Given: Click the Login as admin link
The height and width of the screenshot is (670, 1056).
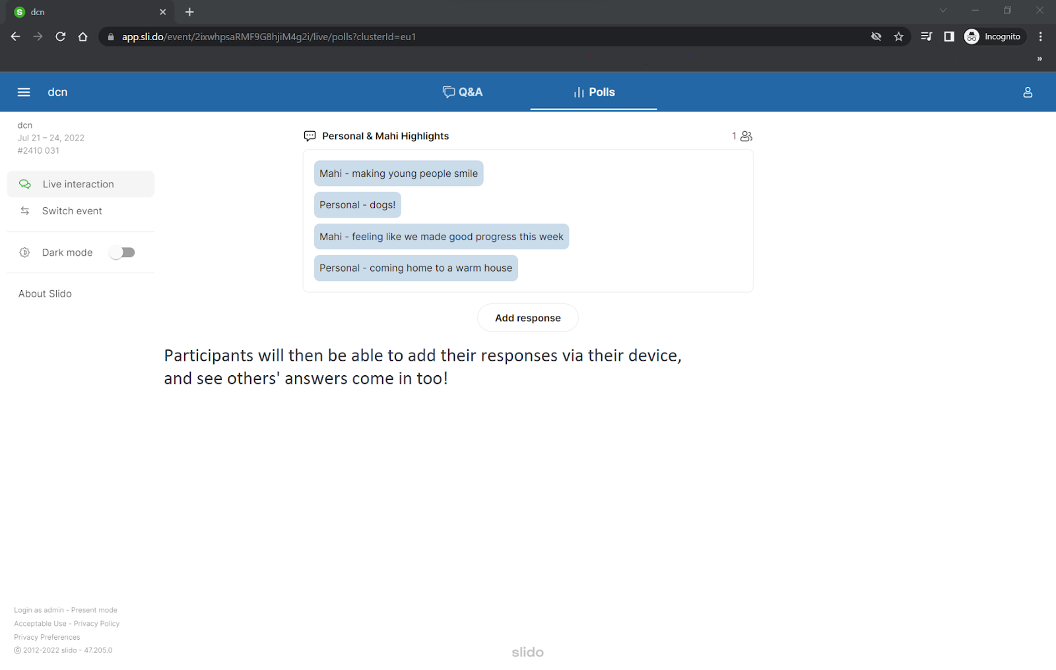Looking at the screenshot, I should coord(39,610).
